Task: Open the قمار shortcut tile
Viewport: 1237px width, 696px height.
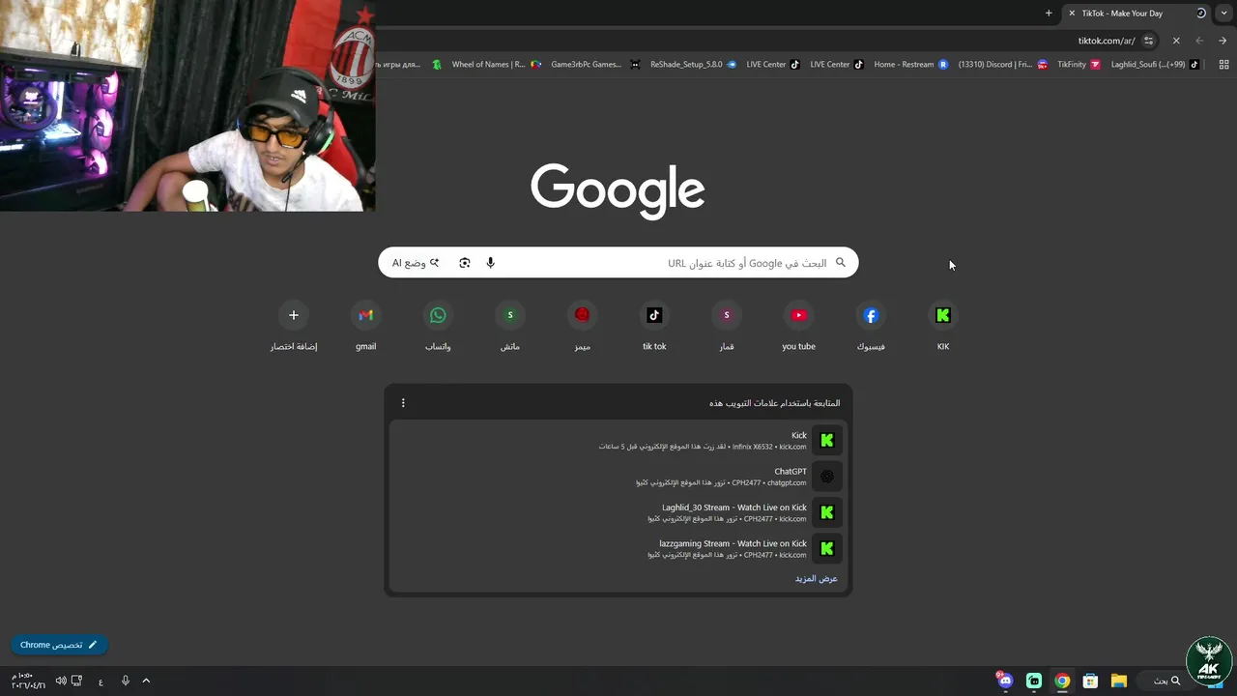Action: coord(727,327)
